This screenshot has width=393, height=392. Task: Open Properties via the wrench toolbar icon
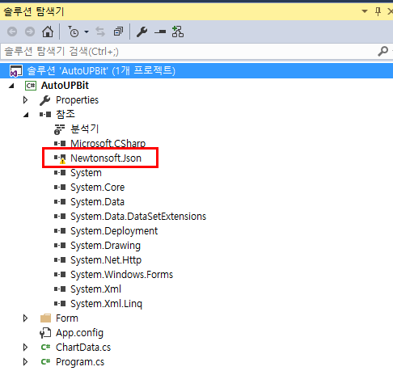tap(142, 32)
